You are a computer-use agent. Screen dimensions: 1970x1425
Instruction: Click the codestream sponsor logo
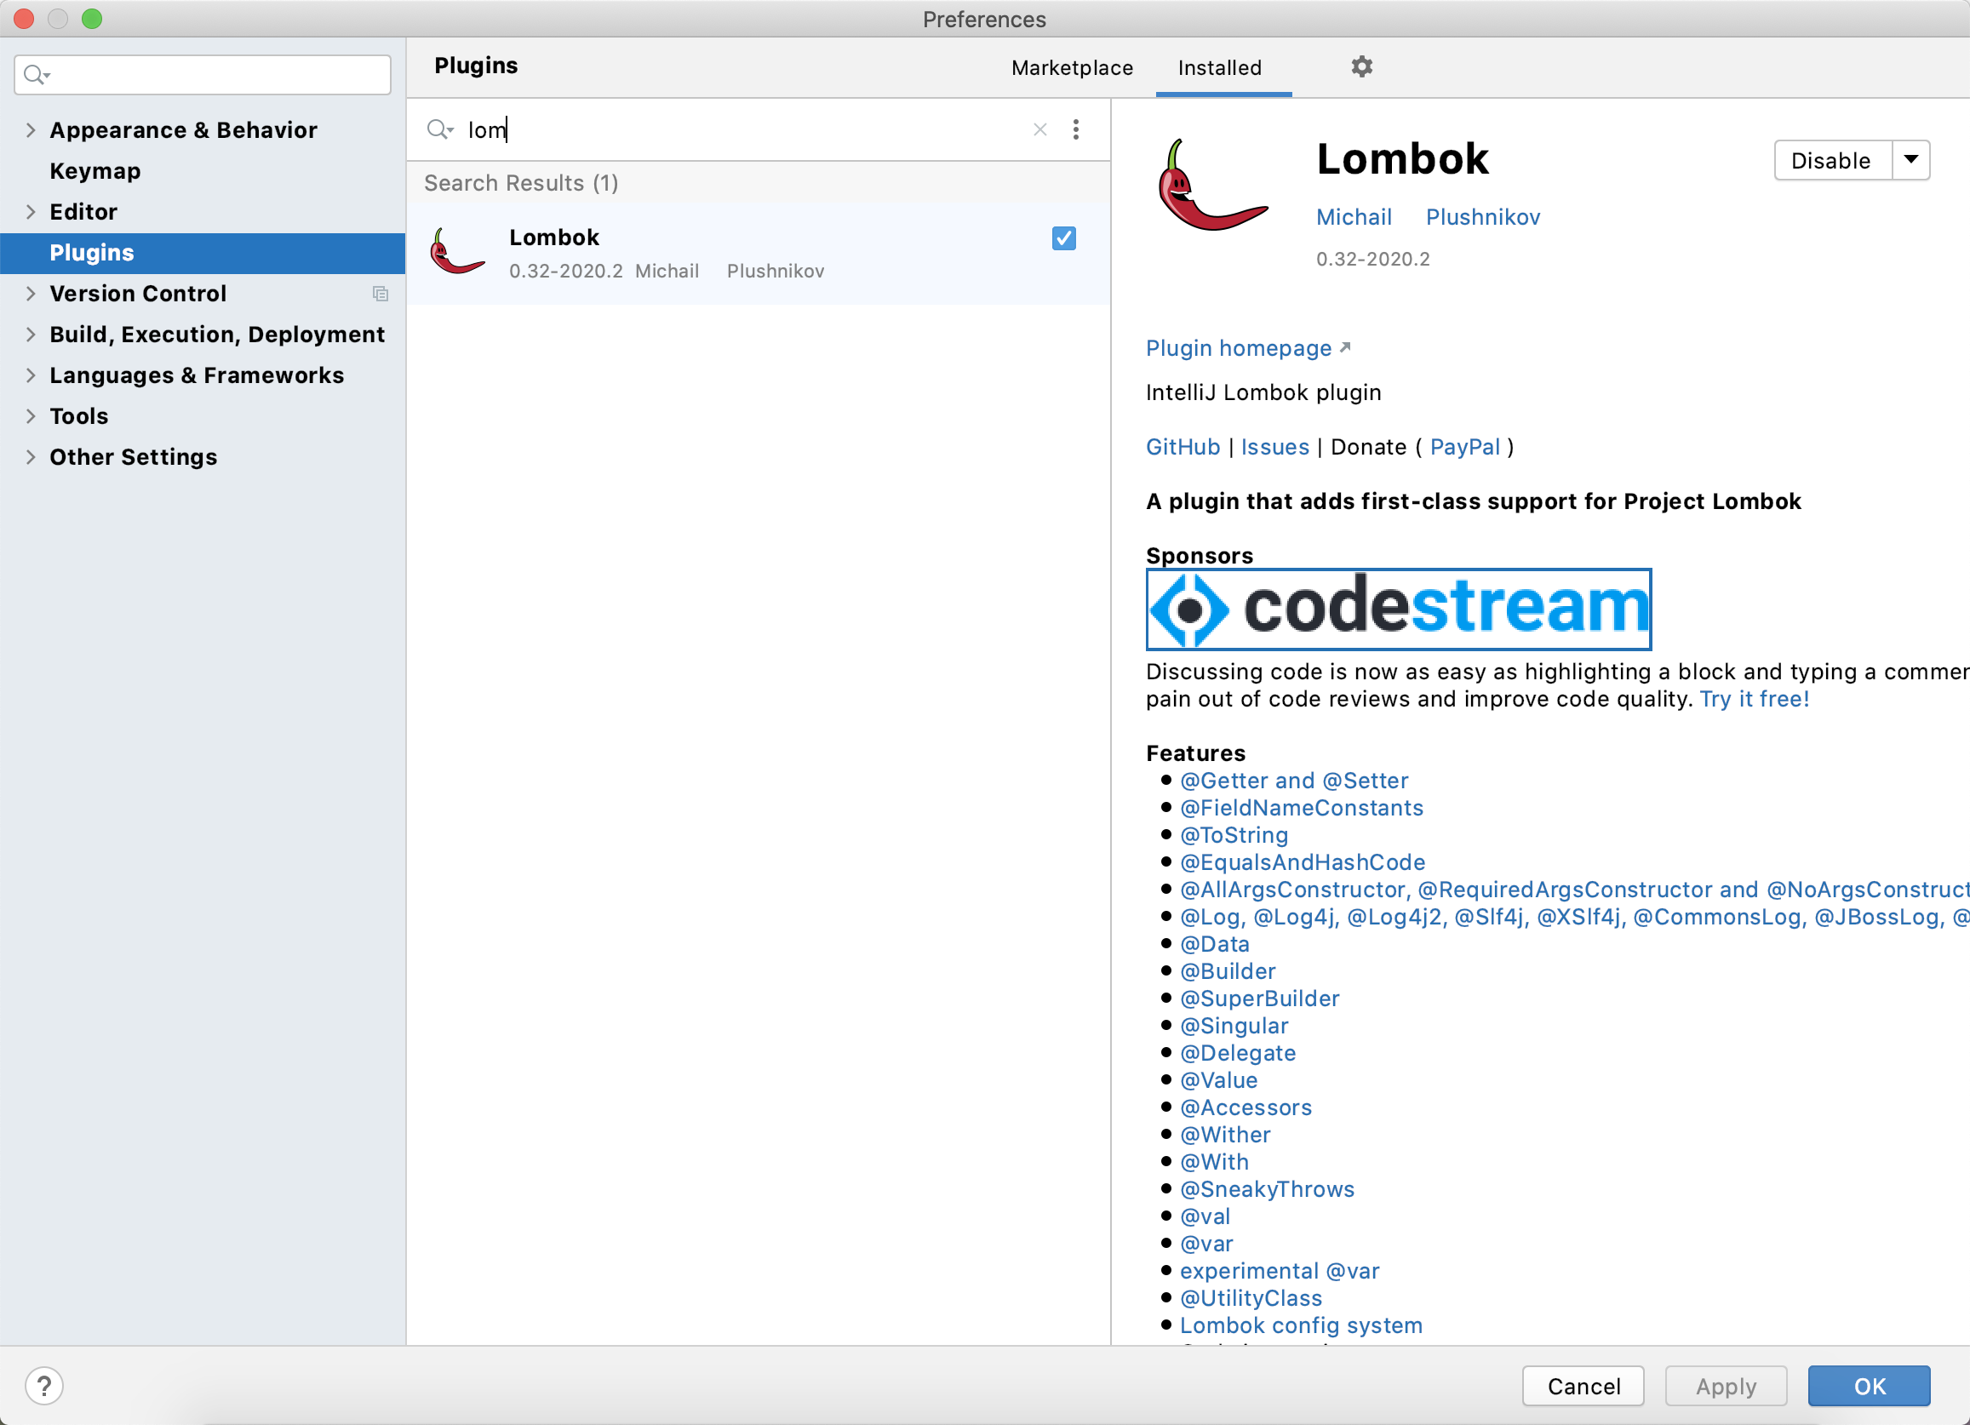point(1398,609)
